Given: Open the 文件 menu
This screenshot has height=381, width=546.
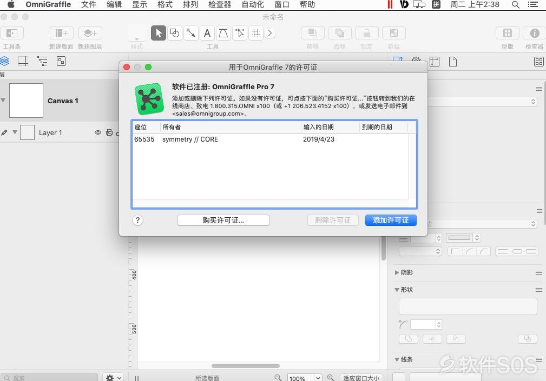Looking at the screenshot, I should [89, 4].
